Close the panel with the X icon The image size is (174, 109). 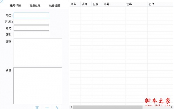coord(2,1)
